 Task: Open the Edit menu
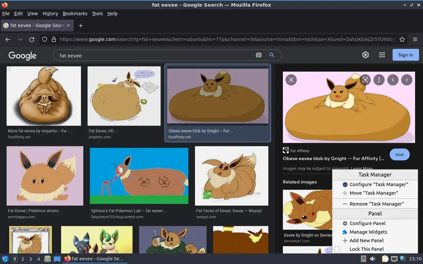tap(19, 14)
